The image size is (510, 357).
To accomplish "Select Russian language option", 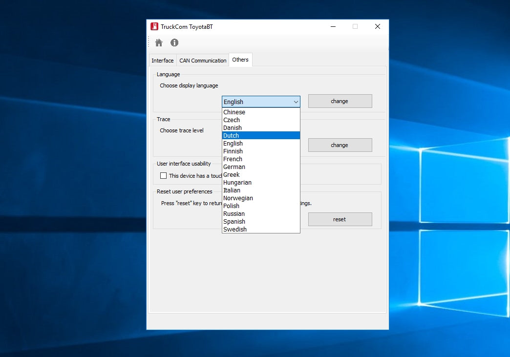I will 261,214.
